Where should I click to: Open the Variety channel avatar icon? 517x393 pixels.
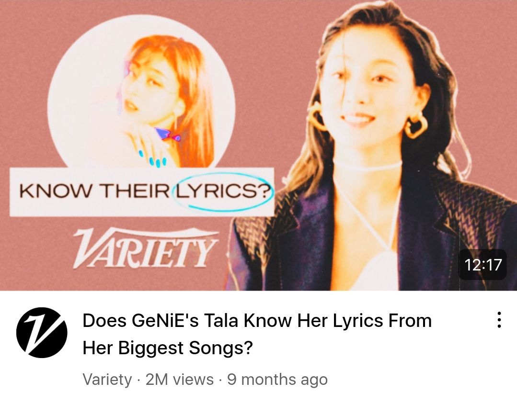coord(42,332)
